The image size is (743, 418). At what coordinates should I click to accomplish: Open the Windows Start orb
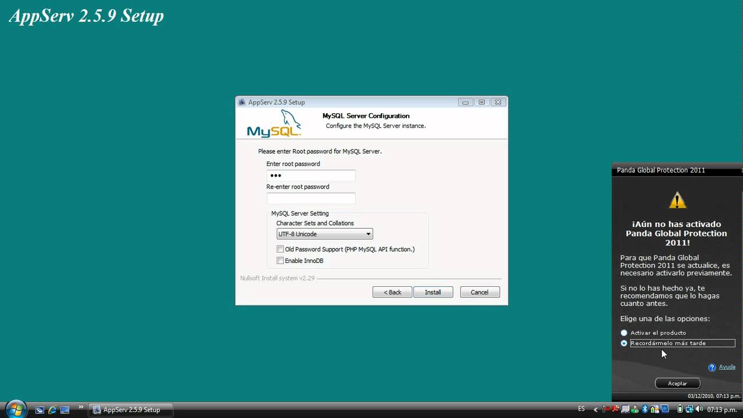pyautogui.click(x=16, y=409)
